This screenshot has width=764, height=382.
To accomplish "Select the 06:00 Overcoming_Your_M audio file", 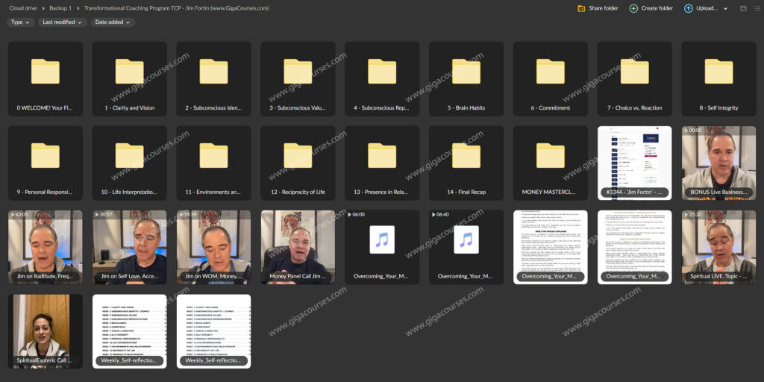I will (382, 246).
